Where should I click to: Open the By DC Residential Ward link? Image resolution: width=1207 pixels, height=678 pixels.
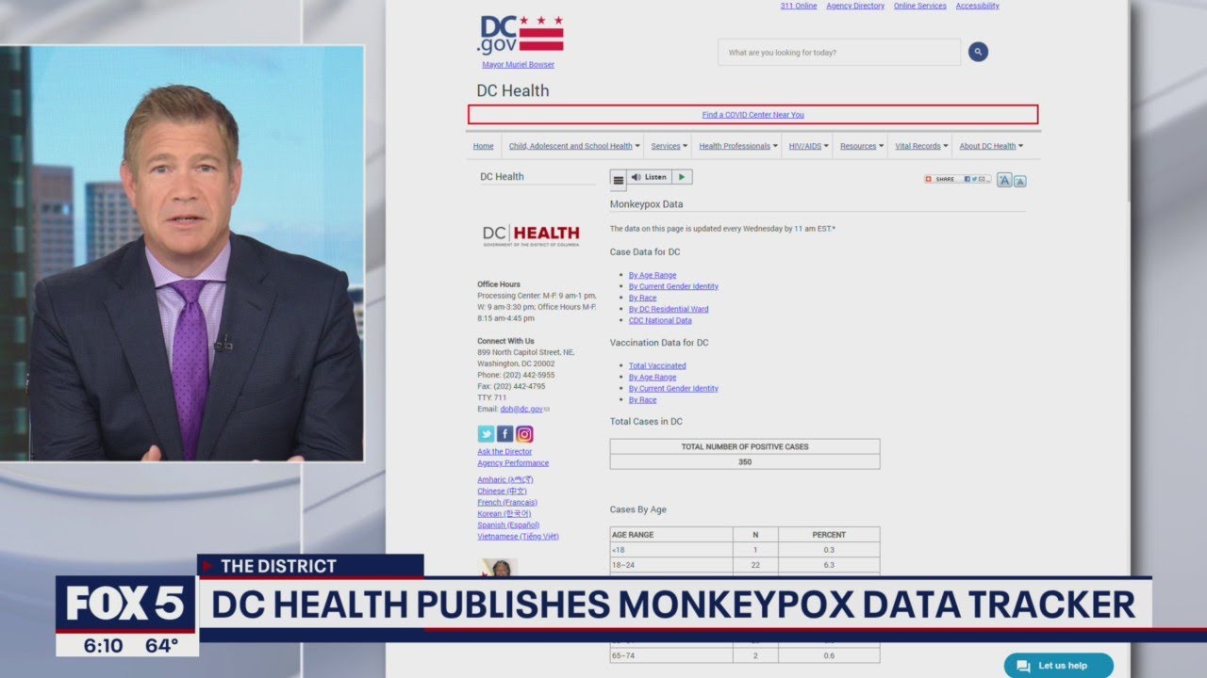tap(669, 309)
